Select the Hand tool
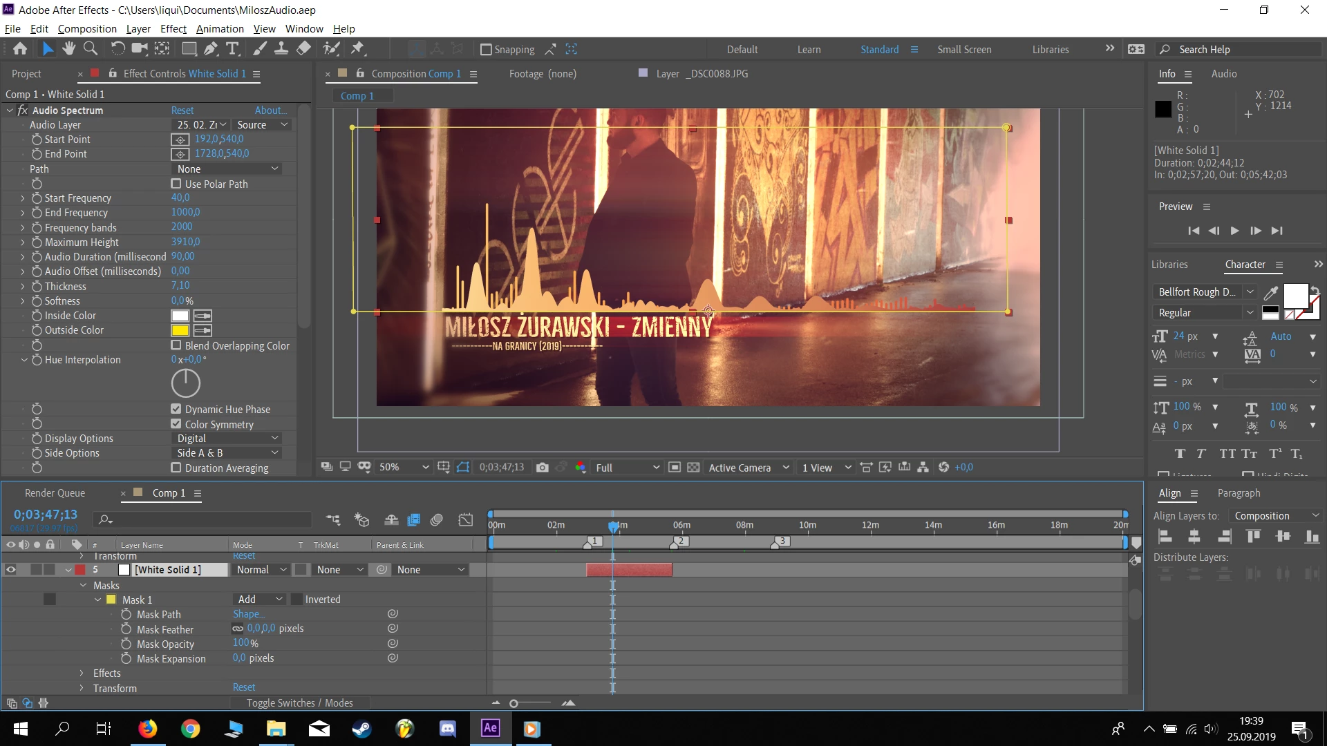 68,48
